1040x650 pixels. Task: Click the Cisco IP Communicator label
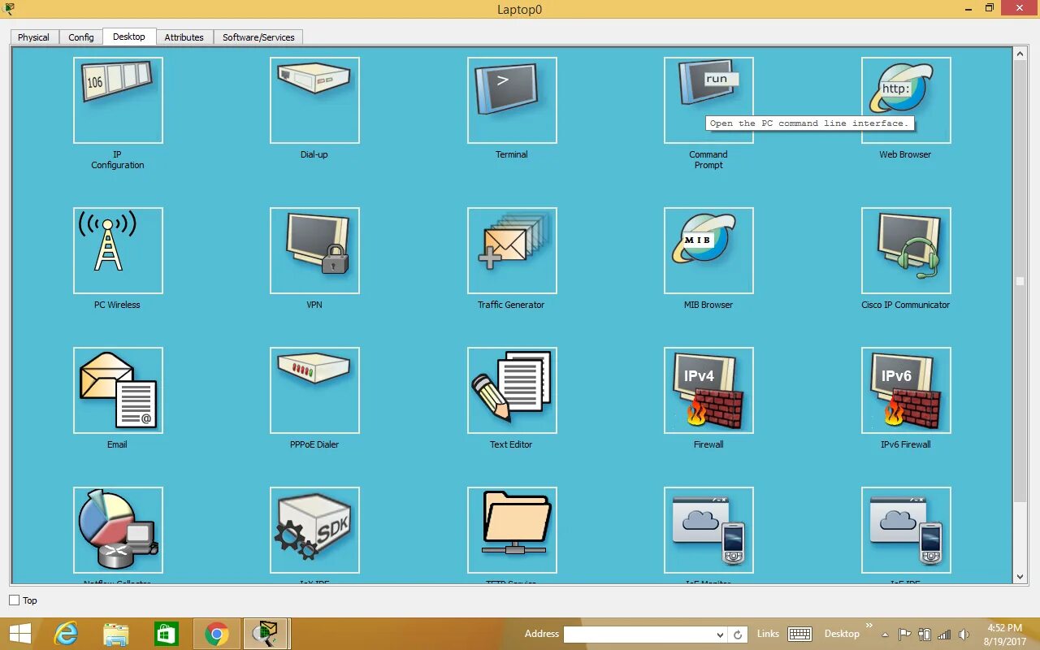905,305
